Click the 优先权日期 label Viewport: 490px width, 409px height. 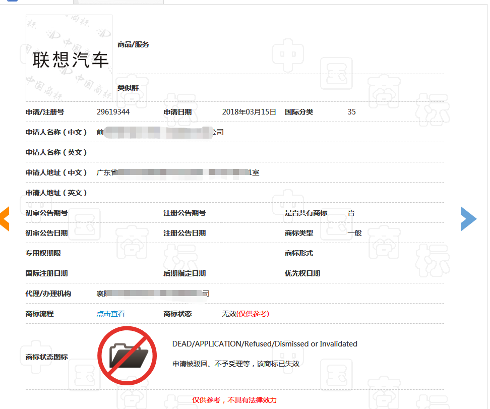(302, 274)
